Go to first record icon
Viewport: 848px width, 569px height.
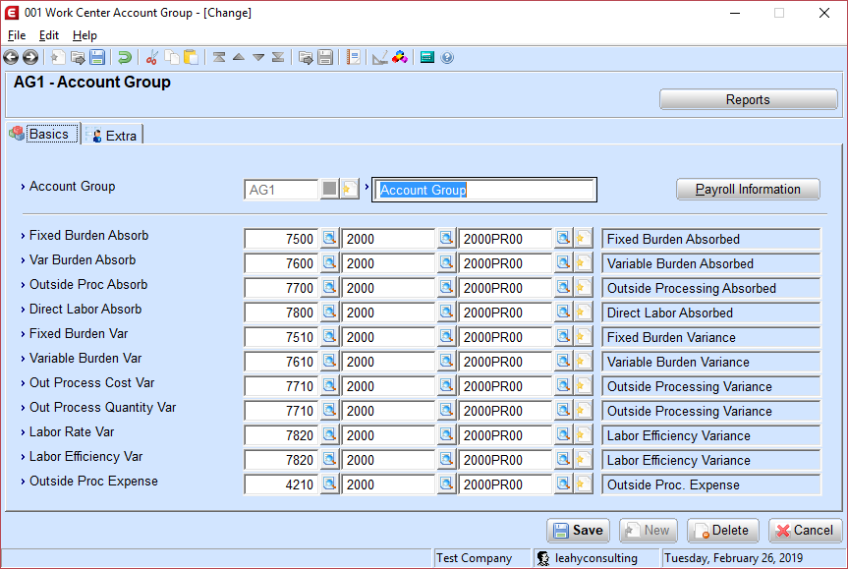click(x=219, y=57)
